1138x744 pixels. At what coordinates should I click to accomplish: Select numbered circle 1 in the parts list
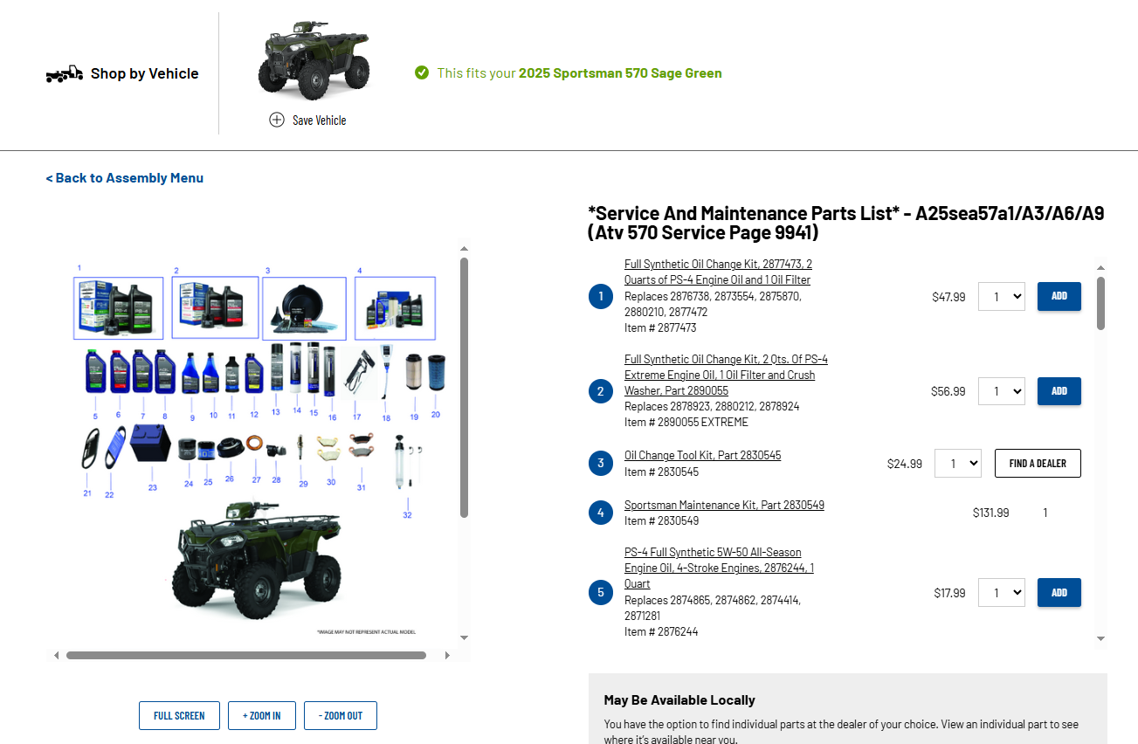click(600, 296)
